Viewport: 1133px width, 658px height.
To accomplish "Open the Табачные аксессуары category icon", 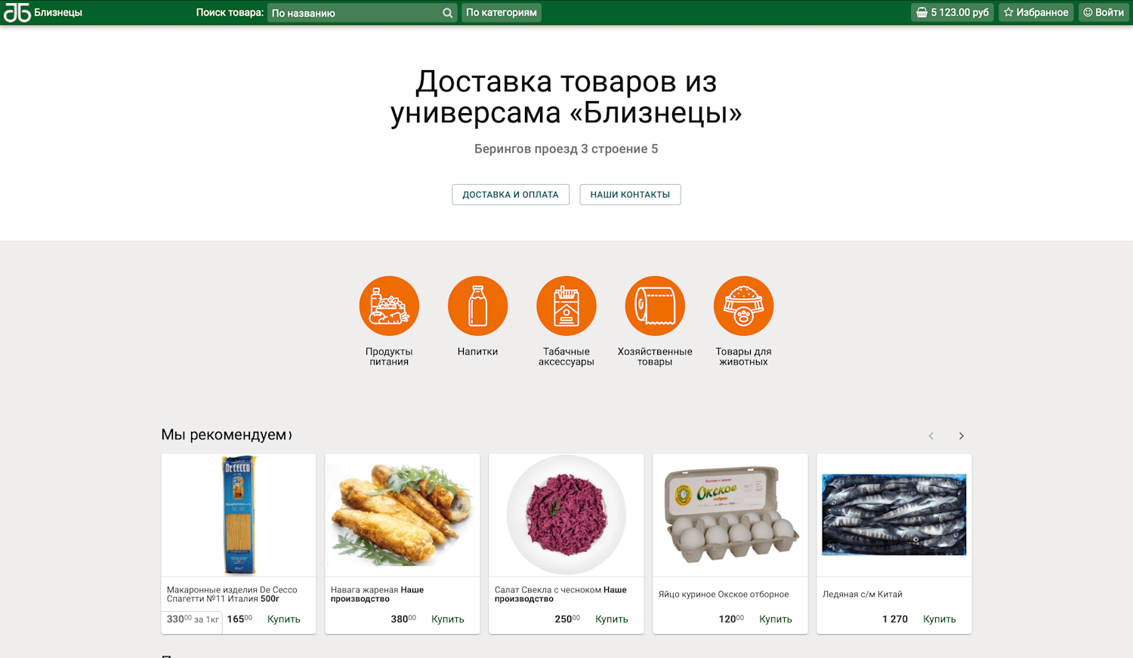I will click(x=566, y=306).
